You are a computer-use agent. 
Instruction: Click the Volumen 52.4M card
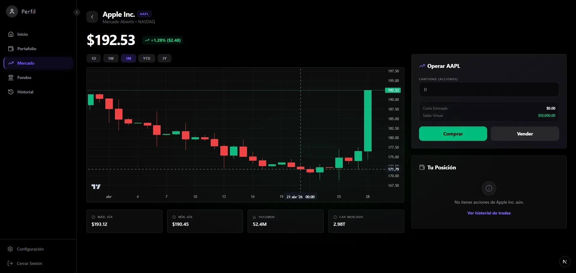[x=285, y=221]
